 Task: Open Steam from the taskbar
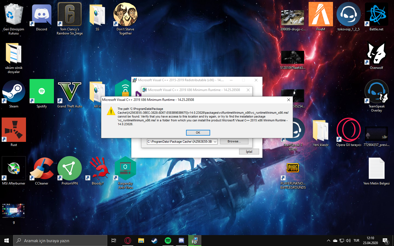[154, 241]
